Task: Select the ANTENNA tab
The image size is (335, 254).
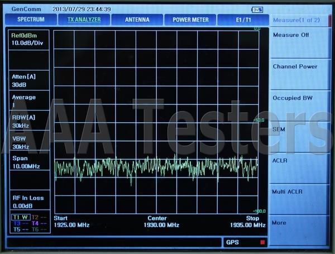Action: click(x=137, y=20)
